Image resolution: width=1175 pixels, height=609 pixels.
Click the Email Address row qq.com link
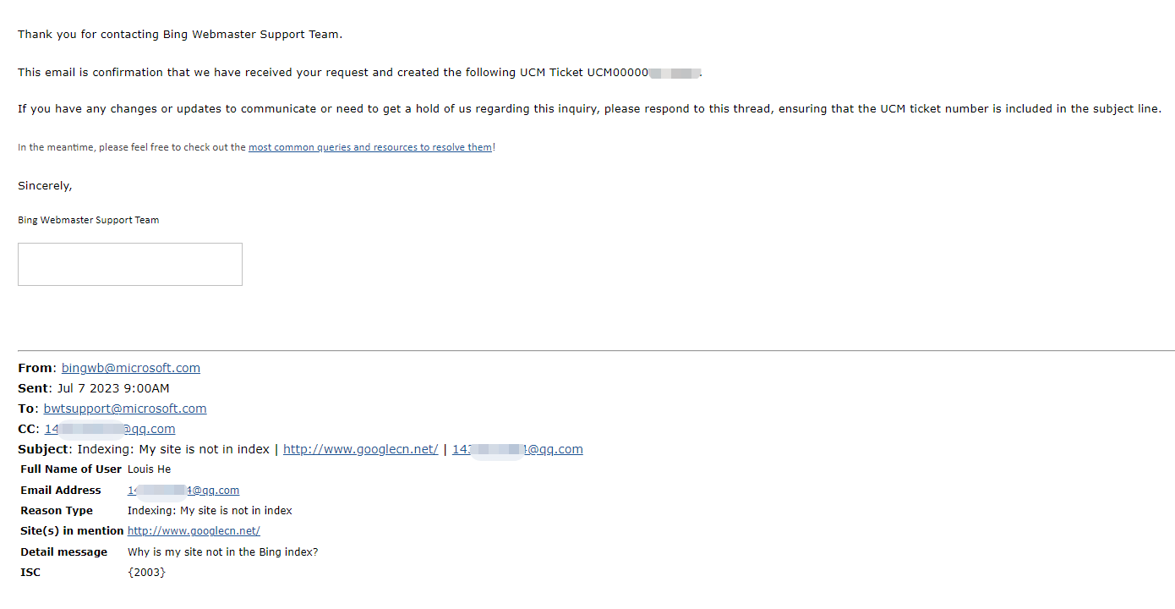183,491
